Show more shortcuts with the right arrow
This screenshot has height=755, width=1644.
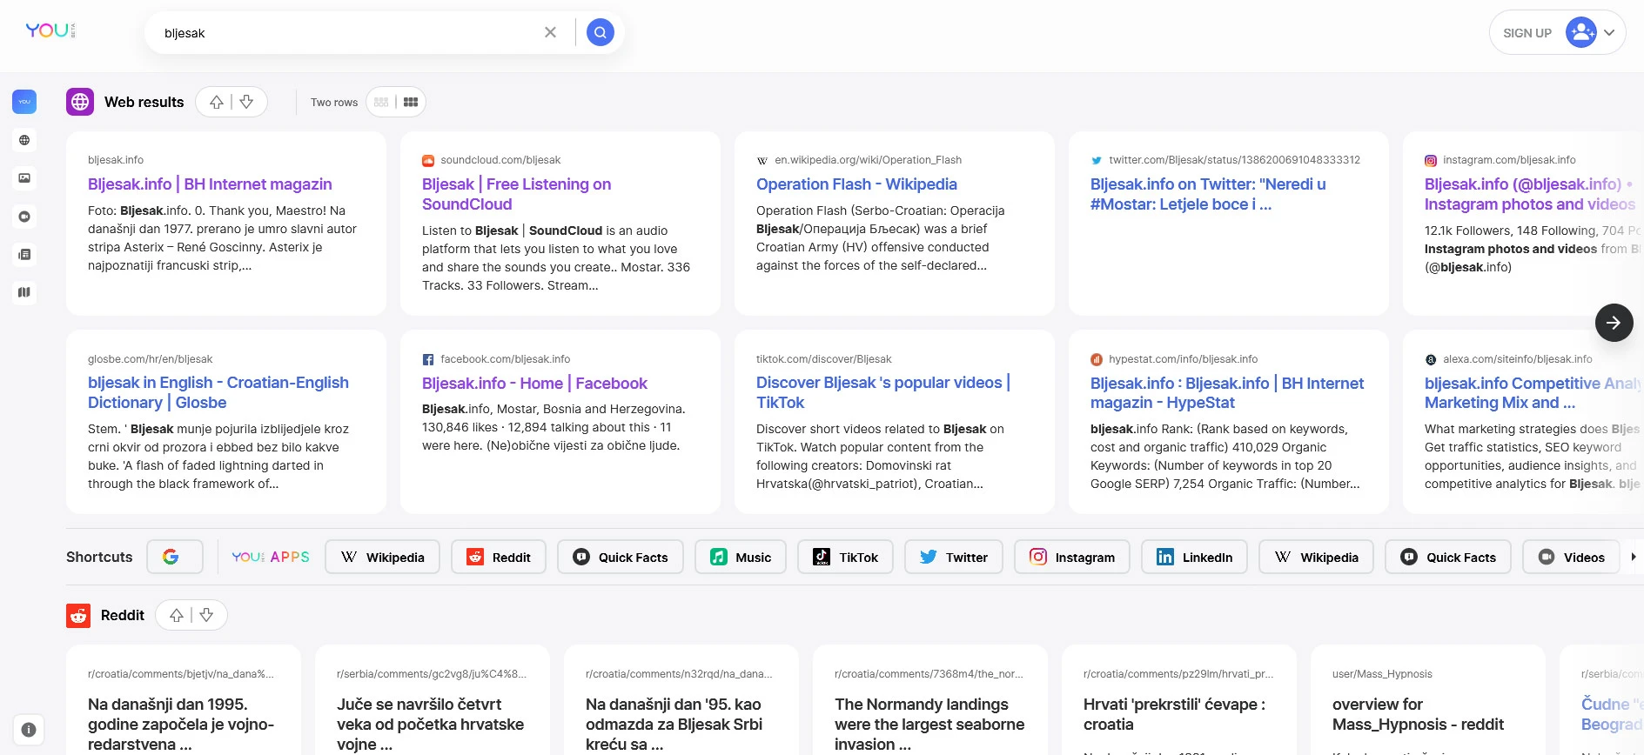tap(1634, 557)
